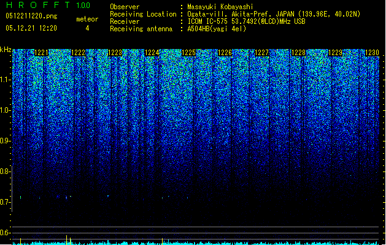
Task: Select the ICOM IC-575 53.7492 MHz receiver text
Action: 246,21
